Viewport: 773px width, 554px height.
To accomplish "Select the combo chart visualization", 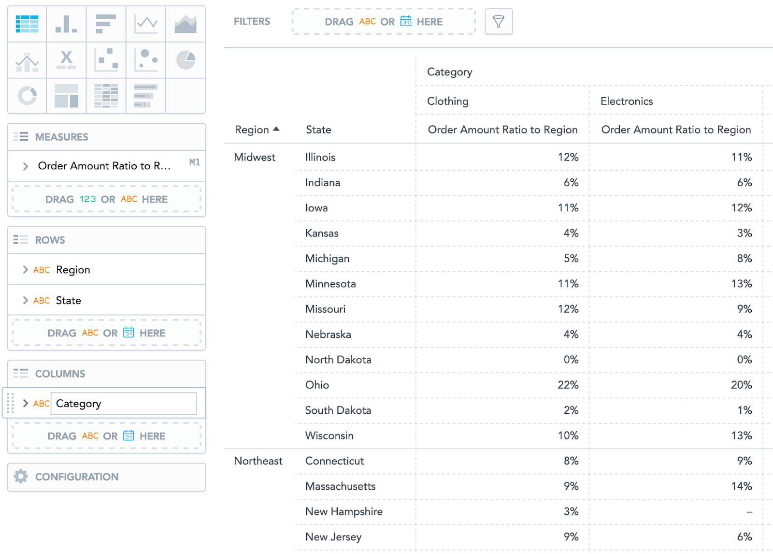I will point(27,60).
